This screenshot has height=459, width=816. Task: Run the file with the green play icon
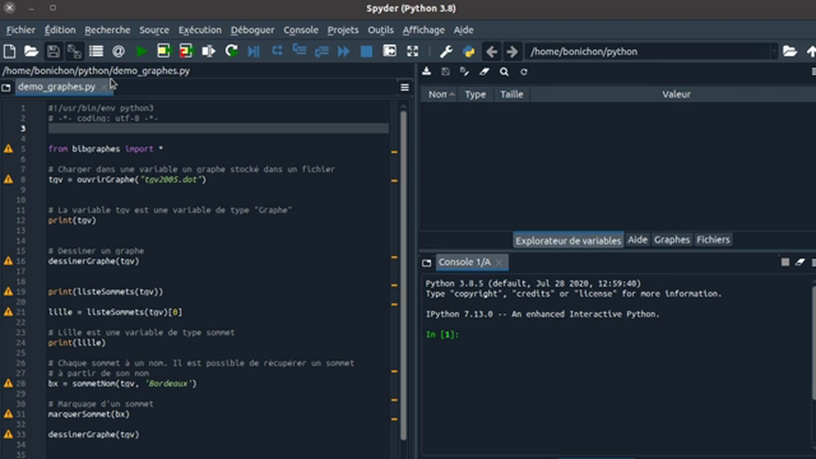pyautogui.click(x=142, y=52)
